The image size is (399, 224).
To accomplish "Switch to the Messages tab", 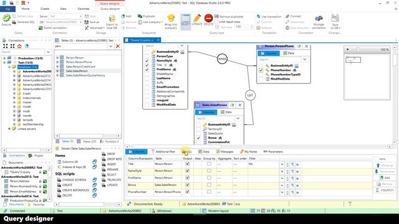I will (224, 152).
